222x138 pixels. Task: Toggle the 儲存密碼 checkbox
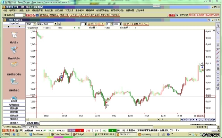177,15
